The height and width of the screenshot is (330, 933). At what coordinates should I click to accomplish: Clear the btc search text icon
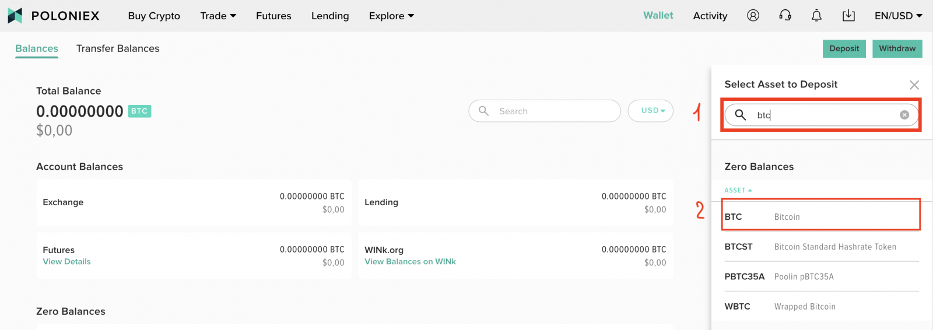tap(904, 115)
